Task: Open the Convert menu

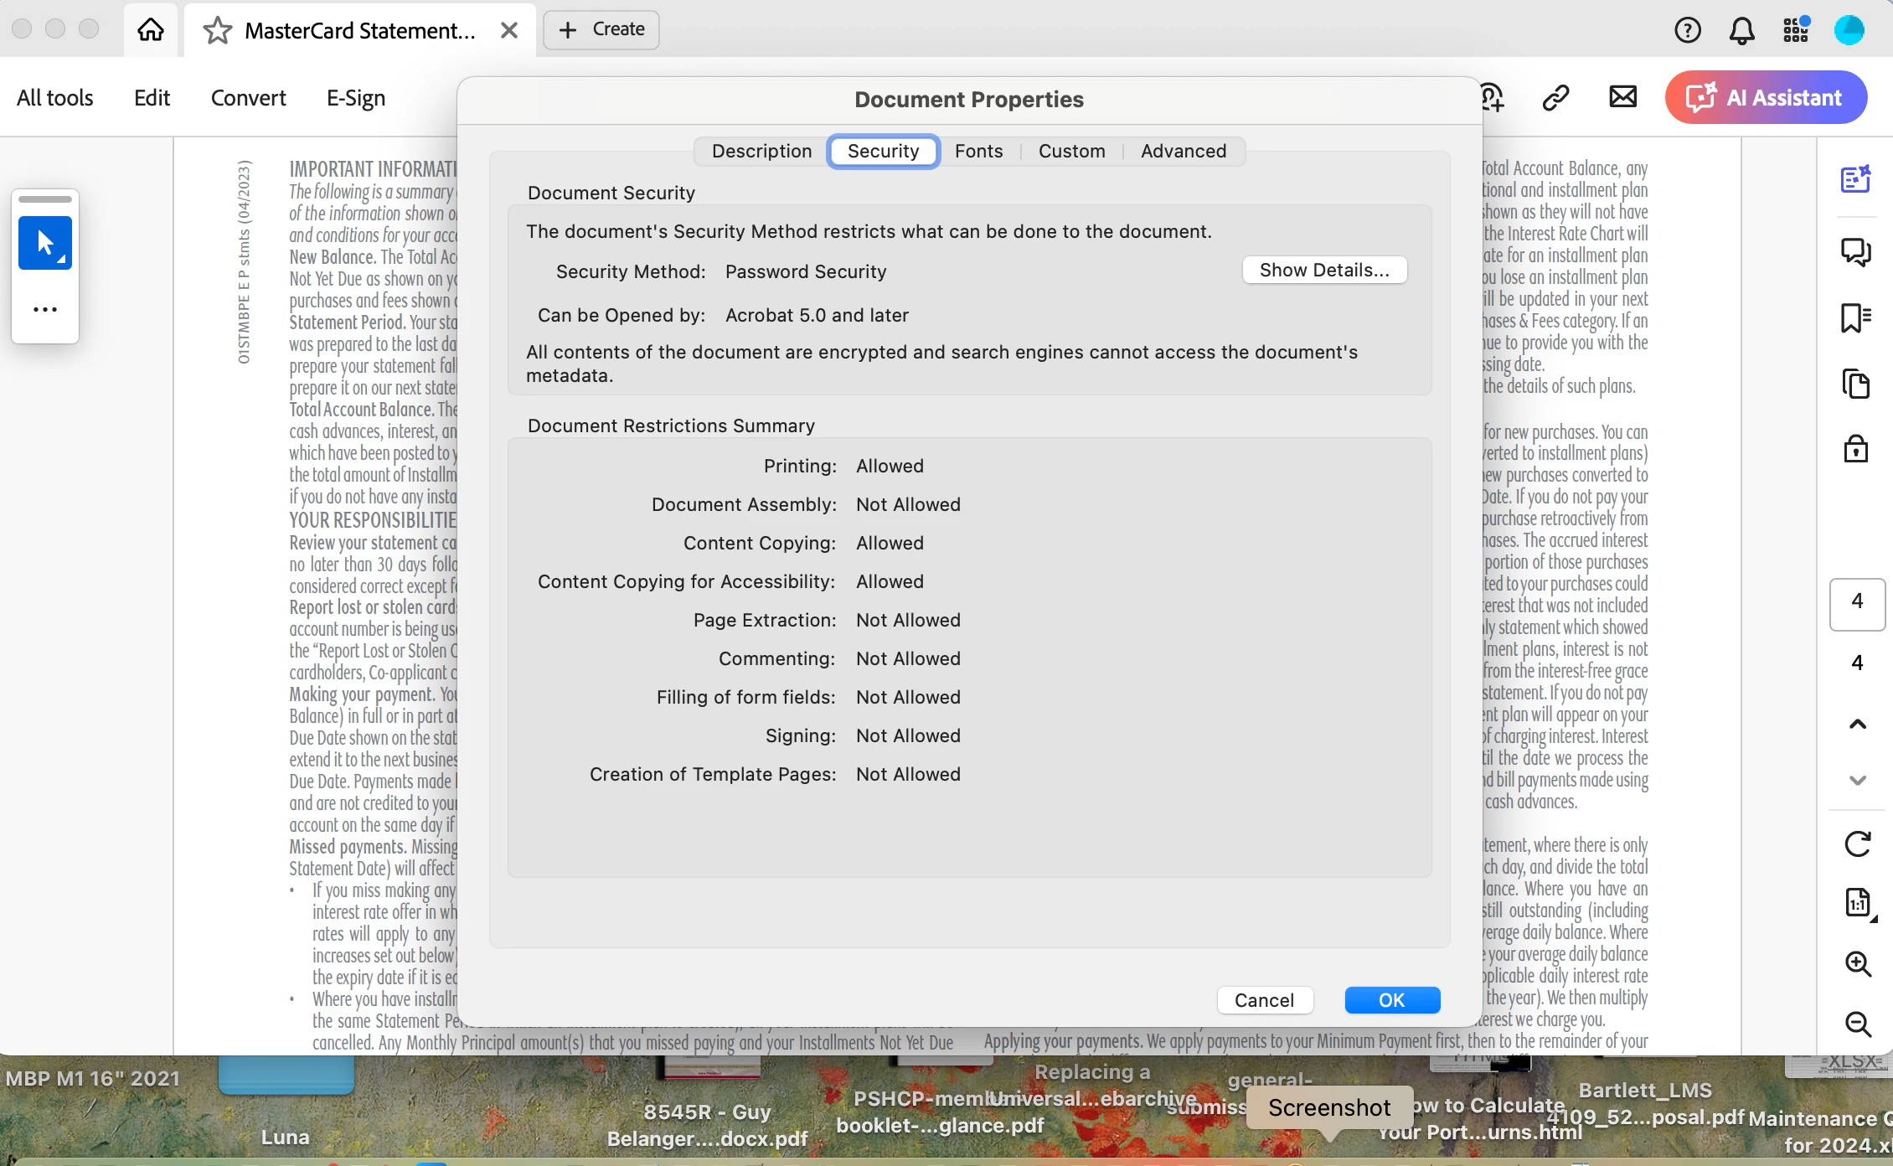Action: [x=248, y=98]
